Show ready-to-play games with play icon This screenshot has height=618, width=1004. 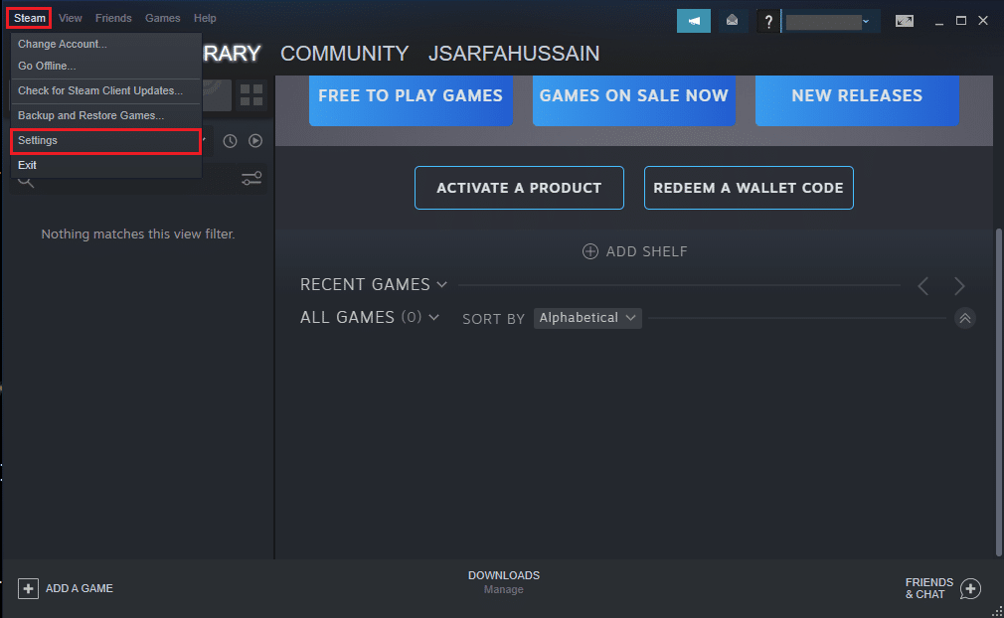(x=255, y=141)
